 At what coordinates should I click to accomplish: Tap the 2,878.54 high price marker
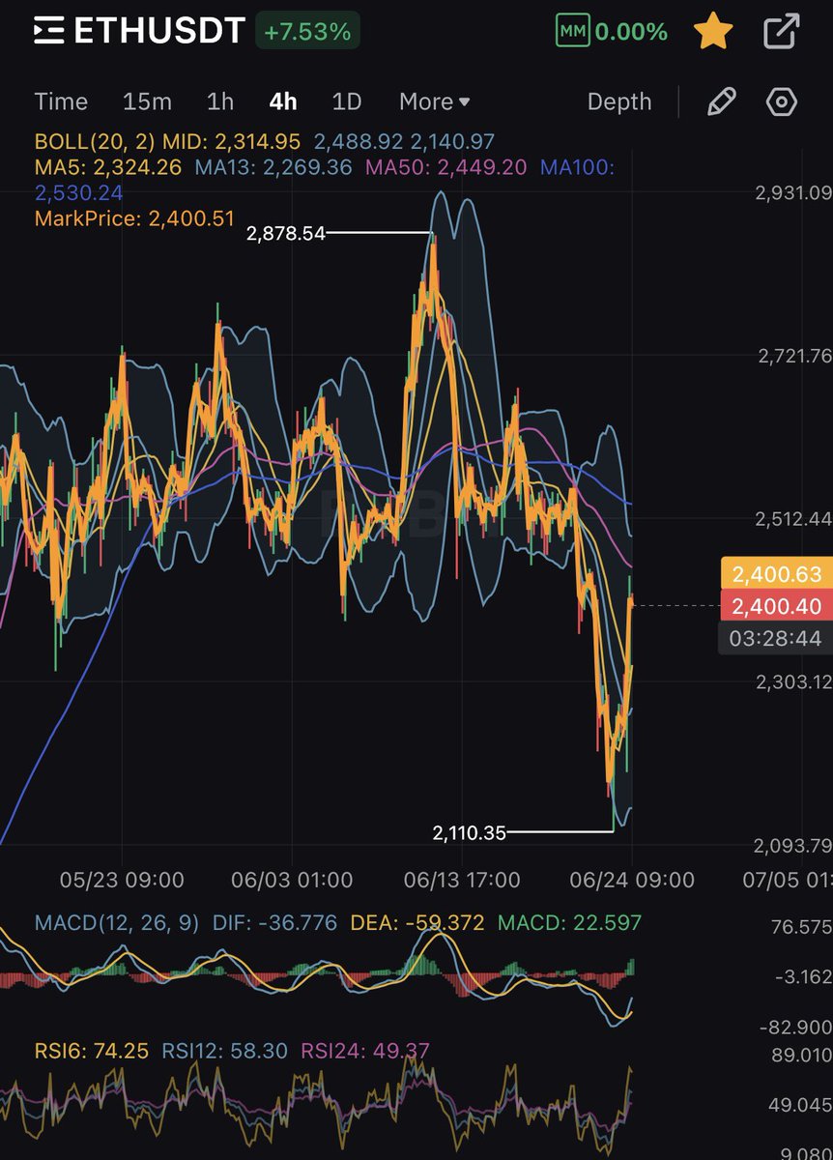285,233
